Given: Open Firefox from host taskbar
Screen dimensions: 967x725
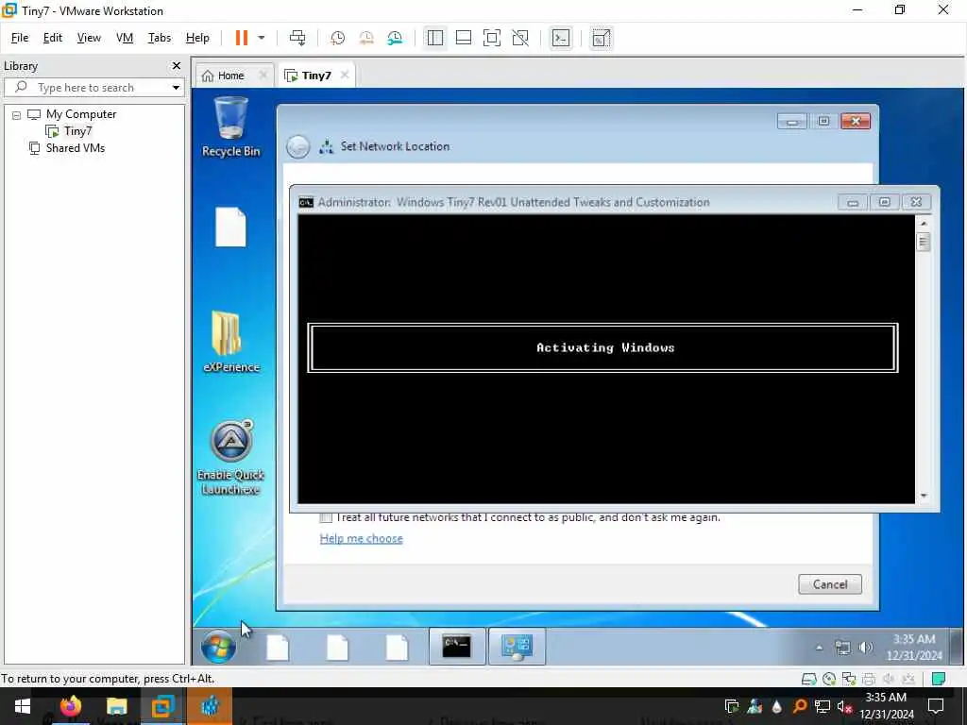Looking at the screenshot, I should tap(71, 706).
